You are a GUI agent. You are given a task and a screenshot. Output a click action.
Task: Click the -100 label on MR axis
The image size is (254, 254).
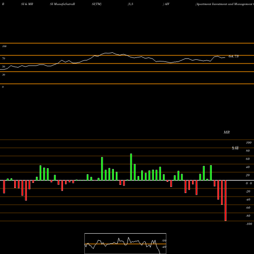(x=249, y=224)
